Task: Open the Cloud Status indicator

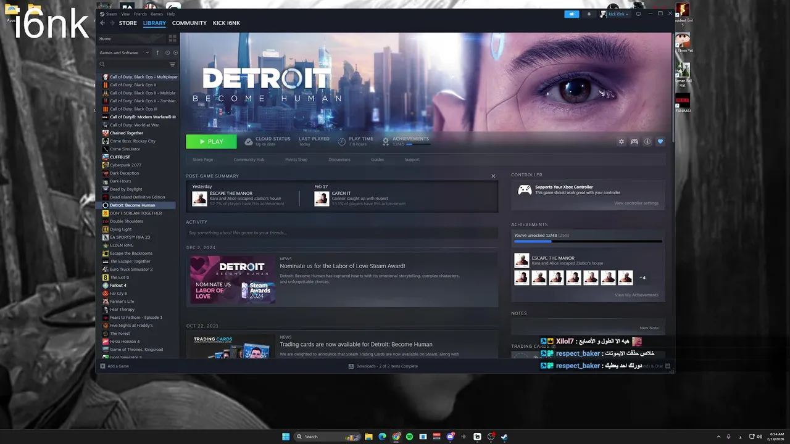Action: pyautogui.click(x=267, y=141)
